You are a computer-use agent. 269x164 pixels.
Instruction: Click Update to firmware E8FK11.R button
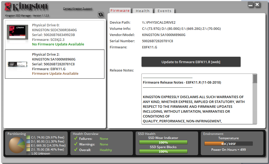tap(191, 62)
